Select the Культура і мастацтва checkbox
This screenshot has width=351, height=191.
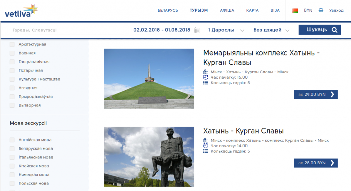(x=12, y=79)
